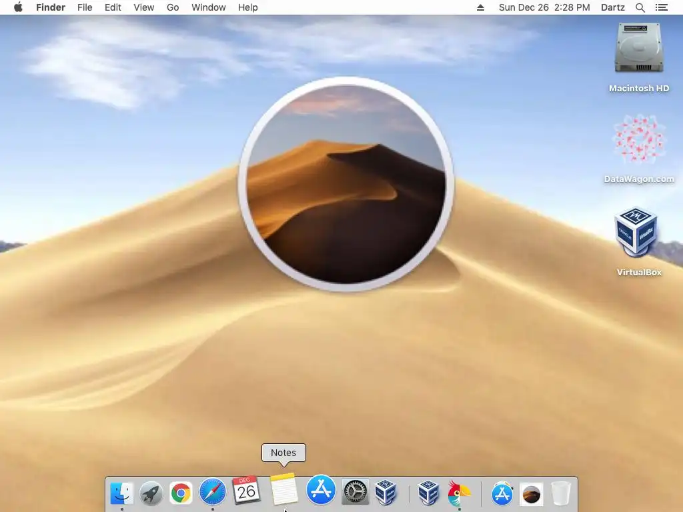The height and width of the screenshot is (512, 683).
Task: Open Google Chrome from the Dock
Action: (181, 493)
